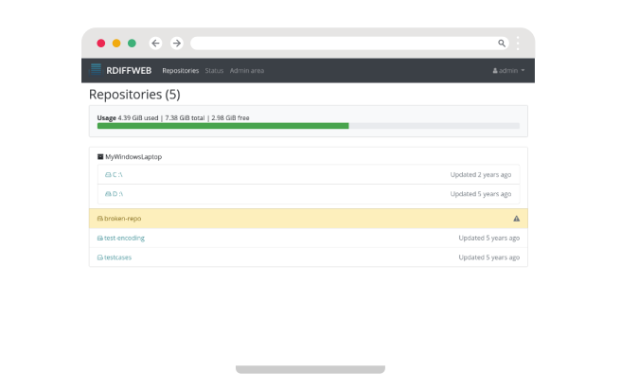Click the drive icon beside broken-repo
The image size is (621, 390).
point(100,218)
